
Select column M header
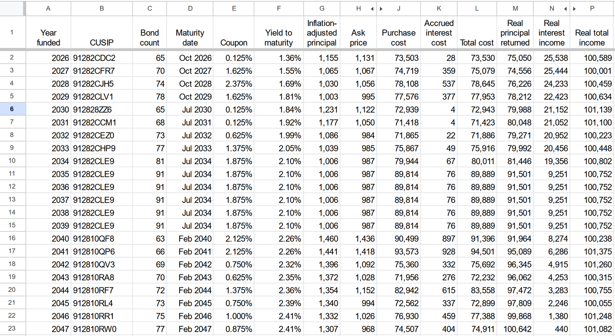[x=515, y=8]
